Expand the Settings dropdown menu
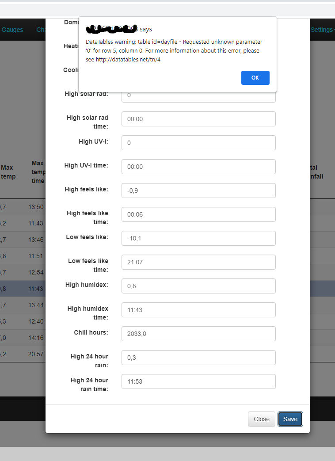Screen dimensions: 335x461 323,30
